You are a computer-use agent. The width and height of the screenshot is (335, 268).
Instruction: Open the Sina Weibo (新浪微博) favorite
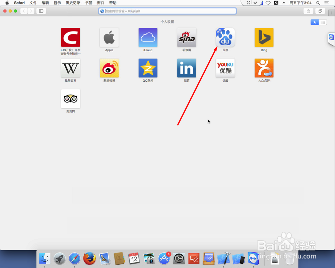tap(109, 68)
